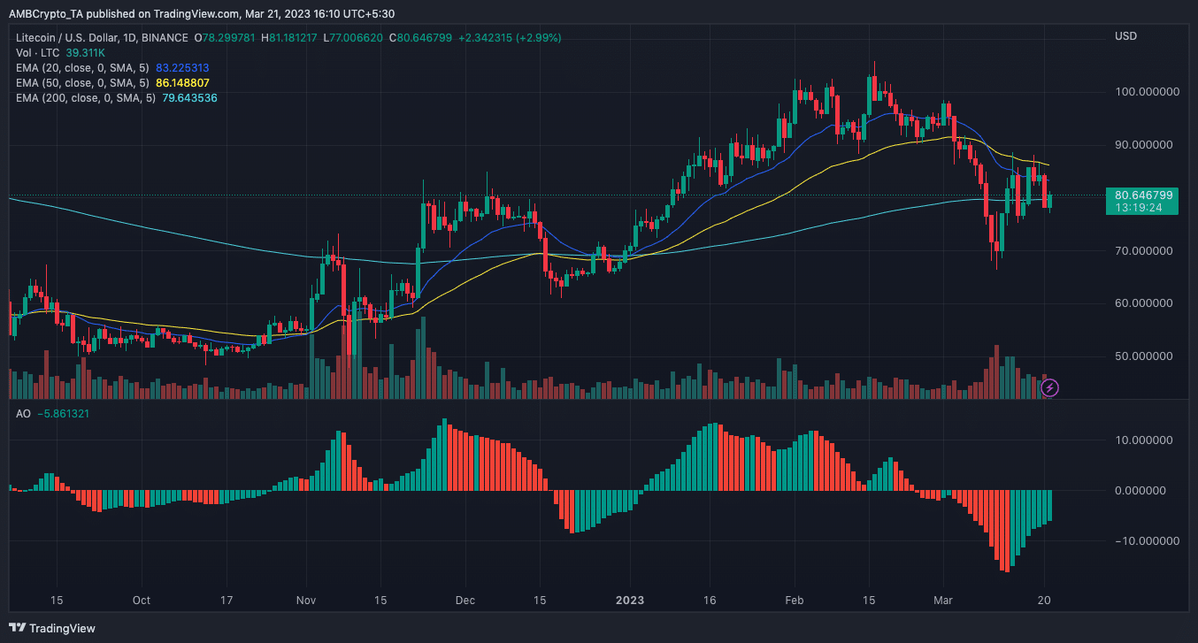Click the 16 date label on time axis
The width and height of the screenshot is (1198, 643).
(x=710, y=600)
